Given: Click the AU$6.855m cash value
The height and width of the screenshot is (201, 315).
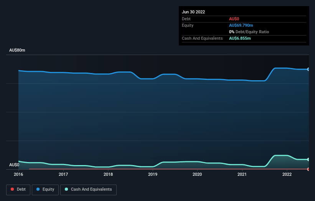Looking at the screenshot, I should click(240, 38).
